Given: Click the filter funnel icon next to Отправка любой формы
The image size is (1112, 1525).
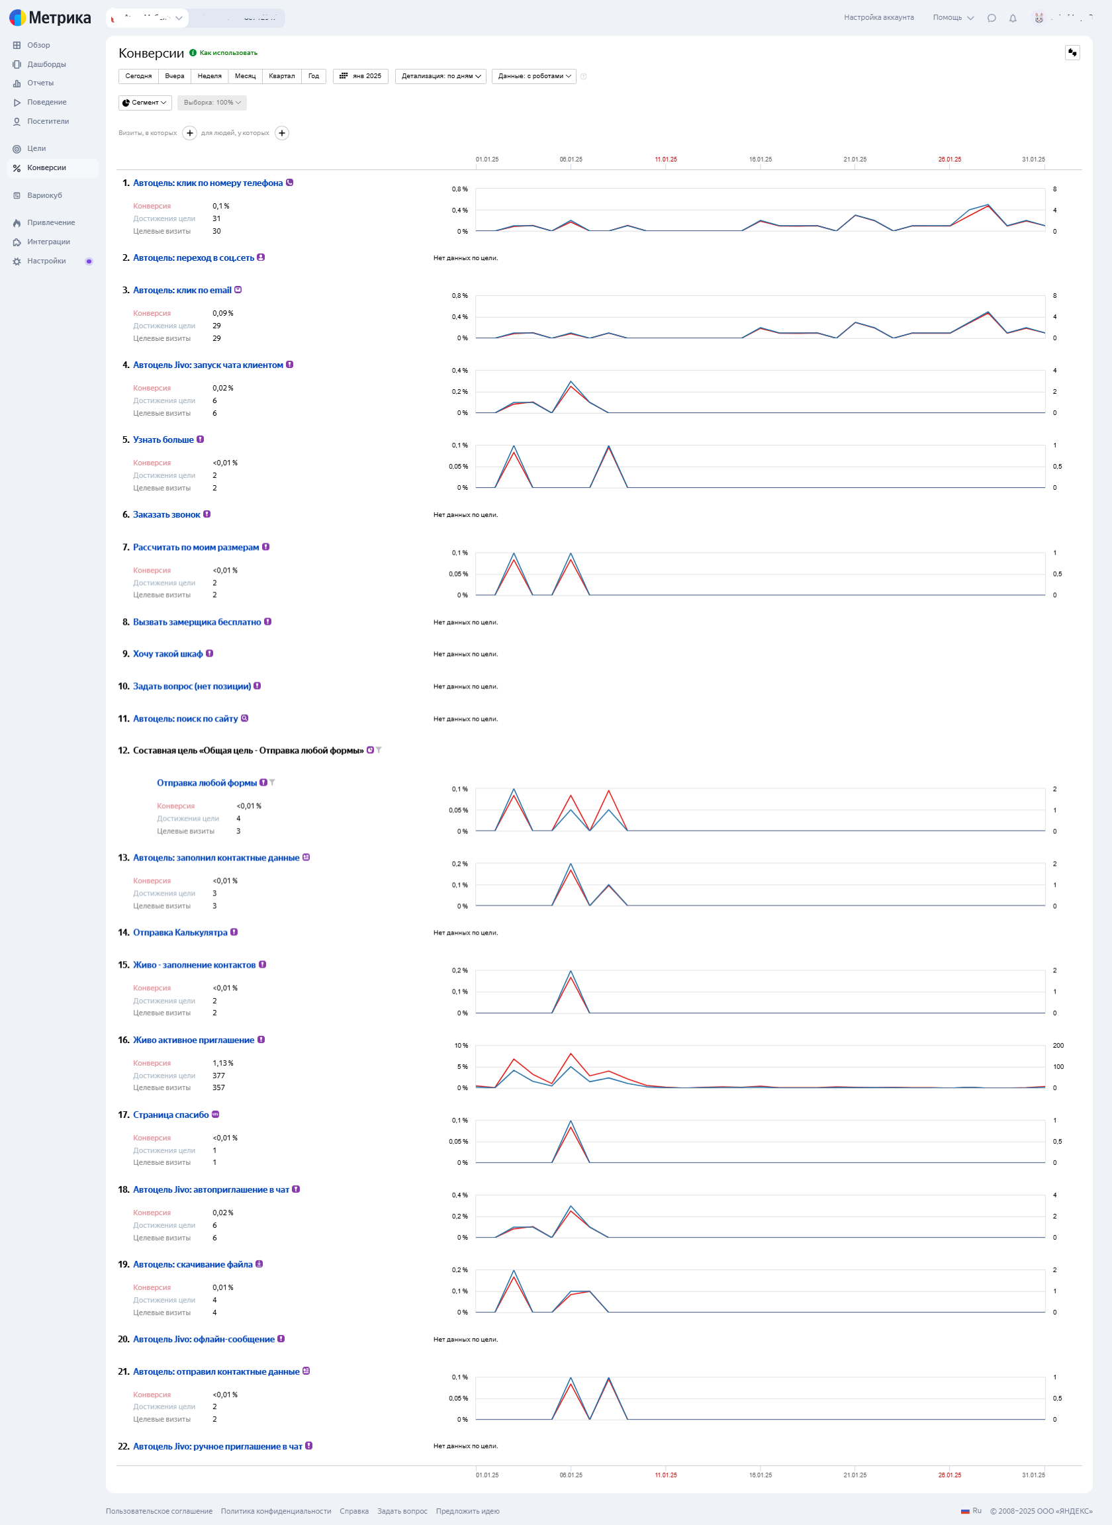Looking at the screenshot, I should pos(272,783).
